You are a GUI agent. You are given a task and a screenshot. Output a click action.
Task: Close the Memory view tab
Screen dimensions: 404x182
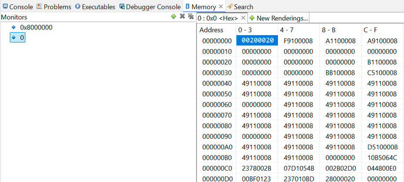pyautogui.click(x=221, y=7)
